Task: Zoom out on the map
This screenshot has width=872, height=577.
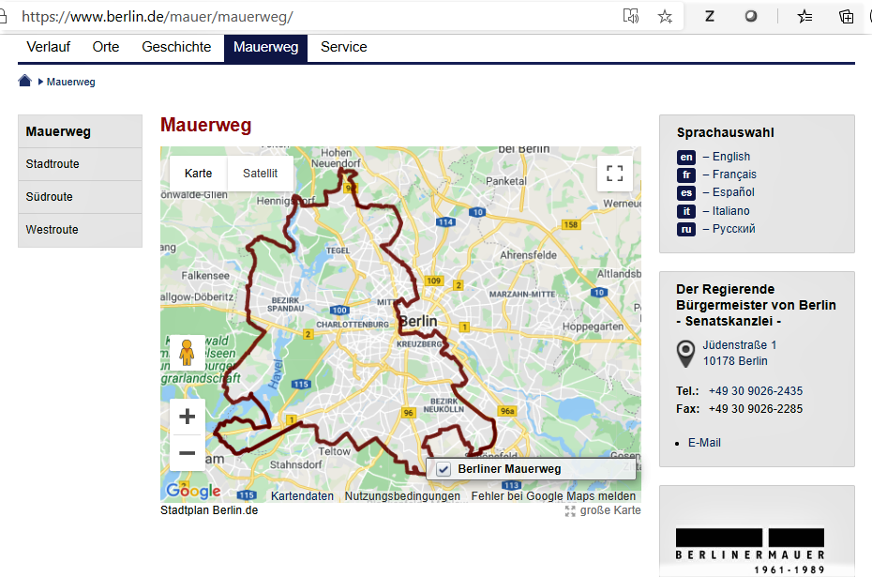Action: pyautogui.click(x=187, y=453)
